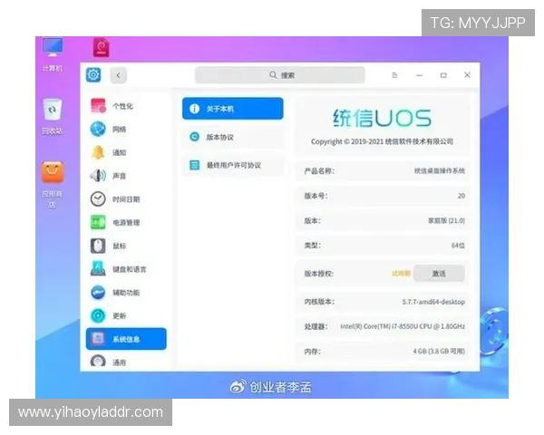Click the 鼠标 label text
The height and width of the screenshot is (435, 544).
(120, 246)
